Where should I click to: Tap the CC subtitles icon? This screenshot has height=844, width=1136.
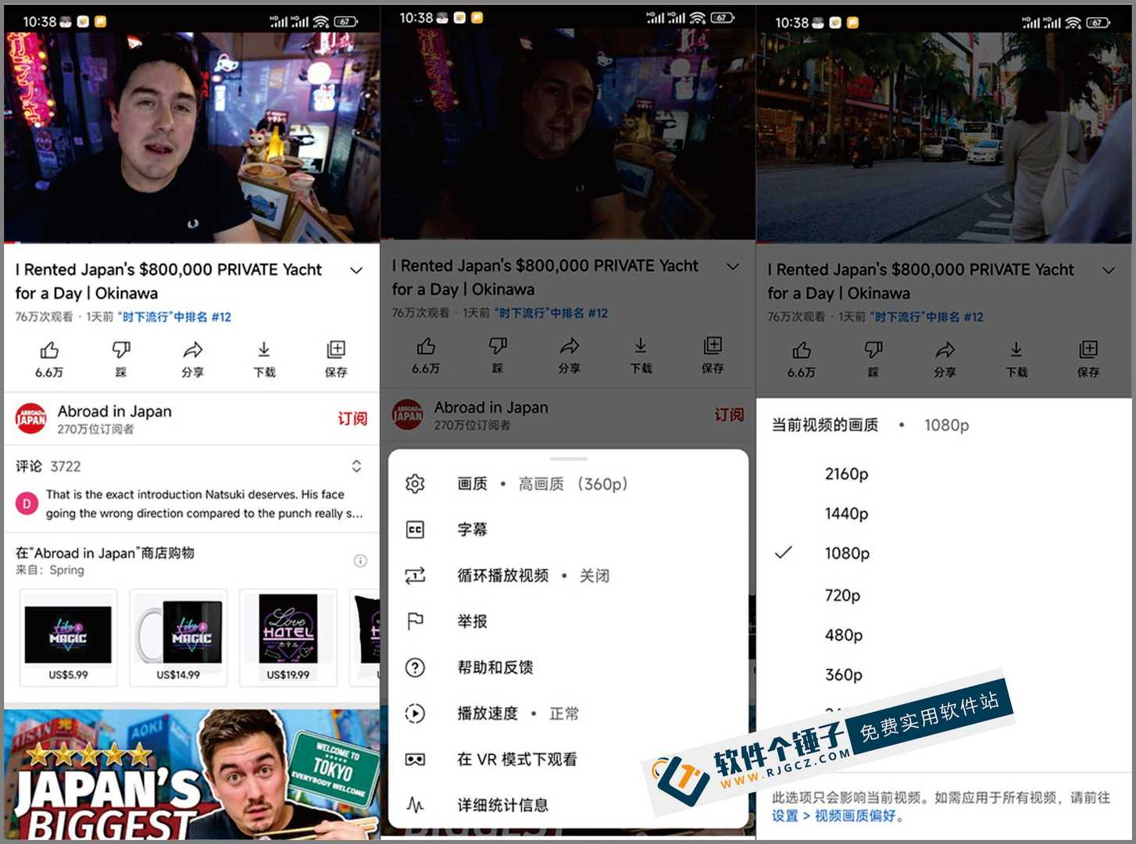click(415, 530)
